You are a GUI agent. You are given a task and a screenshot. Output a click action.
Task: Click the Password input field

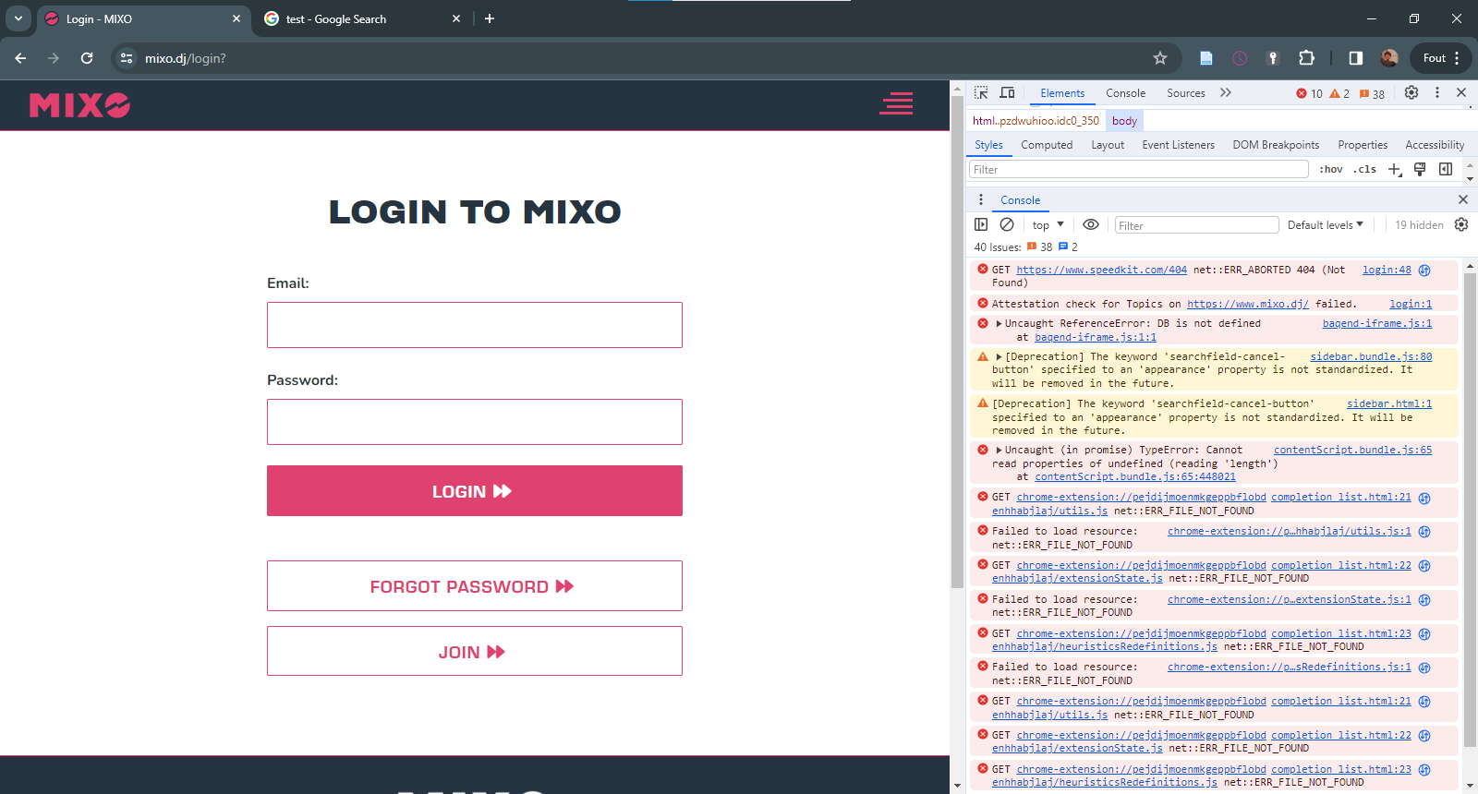click(x=475, y=422)
